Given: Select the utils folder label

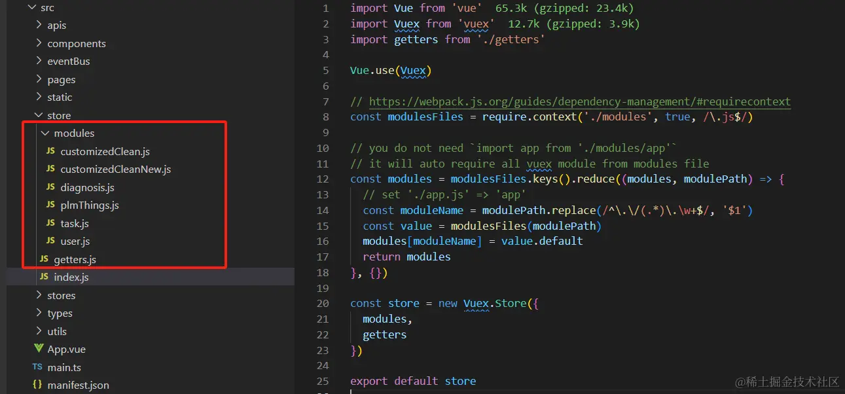Looking at the screenshot, I should tap(57, 332).
